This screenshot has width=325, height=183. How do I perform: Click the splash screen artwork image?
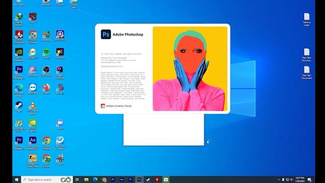(190, 69)
